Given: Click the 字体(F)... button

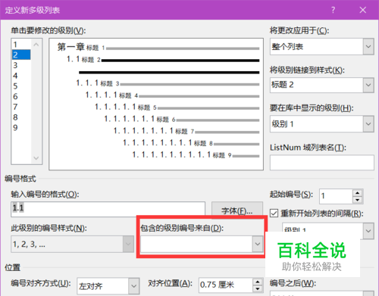Looking at the screenshot, I should (x=237, y=211).
